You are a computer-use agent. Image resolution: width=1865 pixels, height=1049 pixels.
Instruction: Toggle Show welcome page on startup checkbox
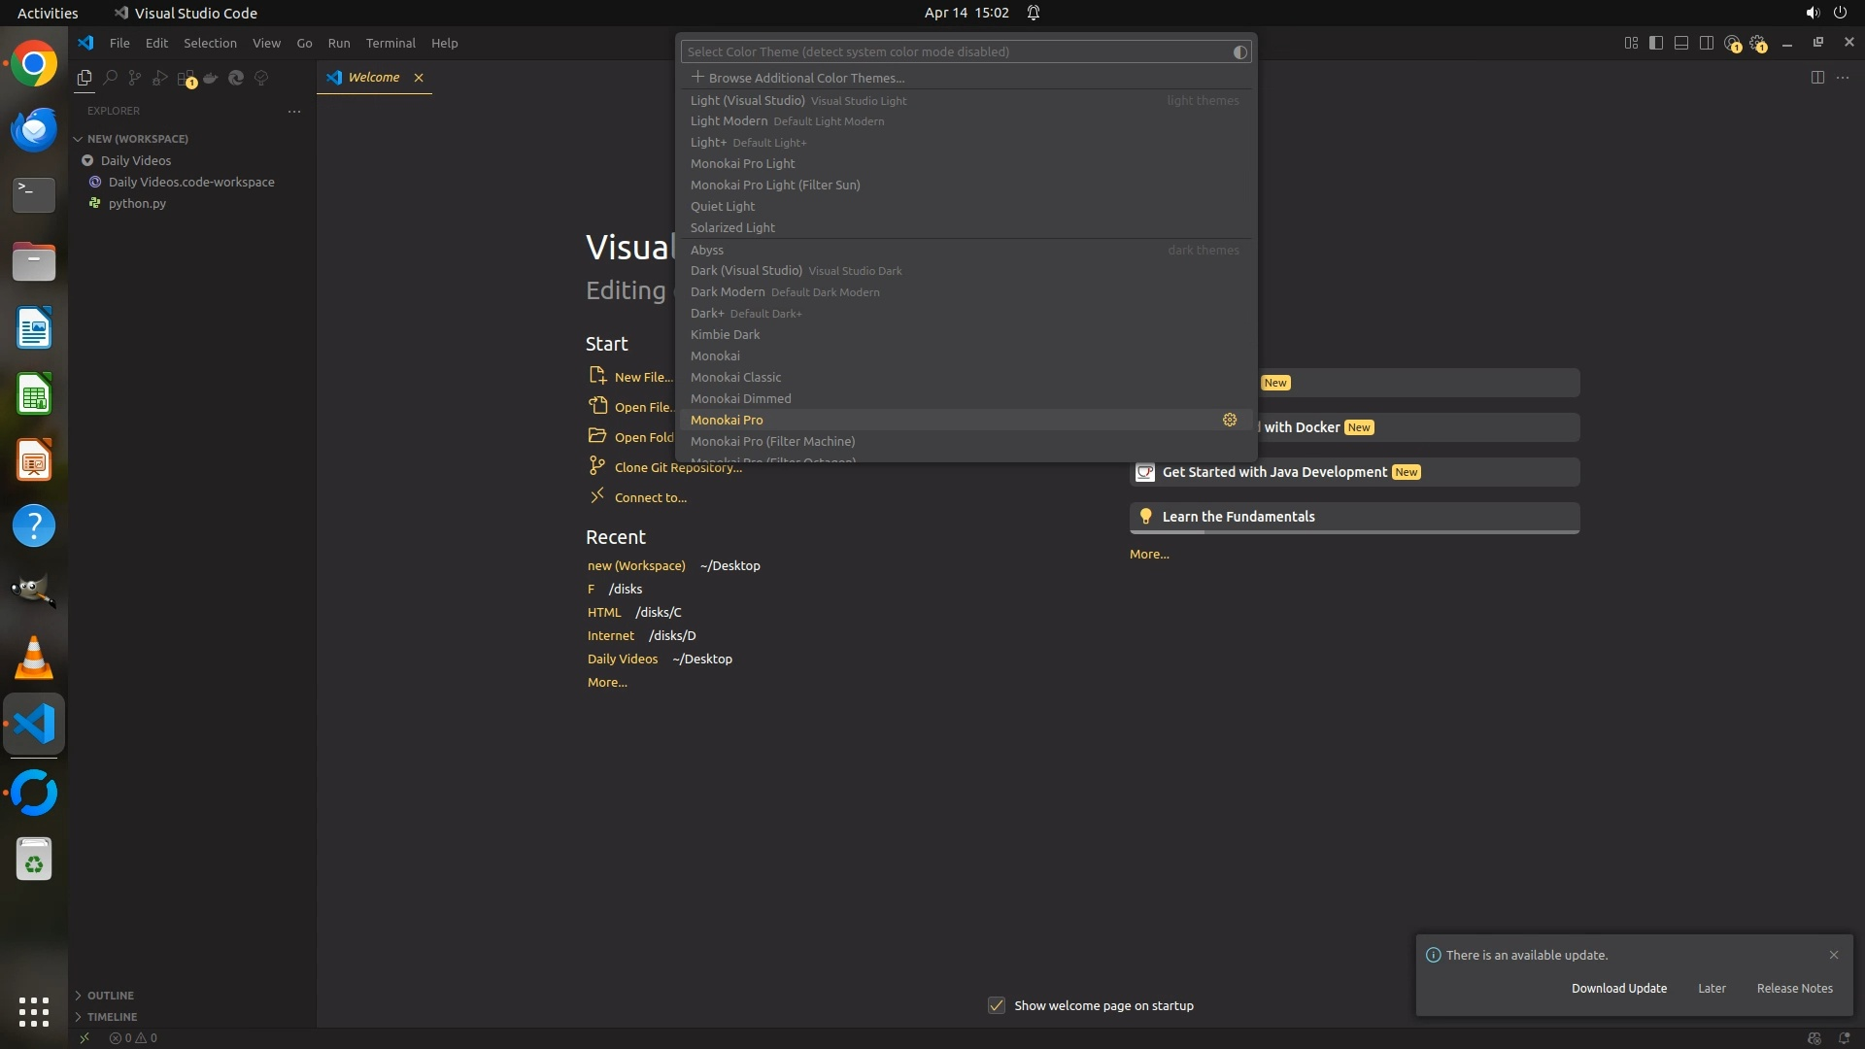[x=997, y=1005]
